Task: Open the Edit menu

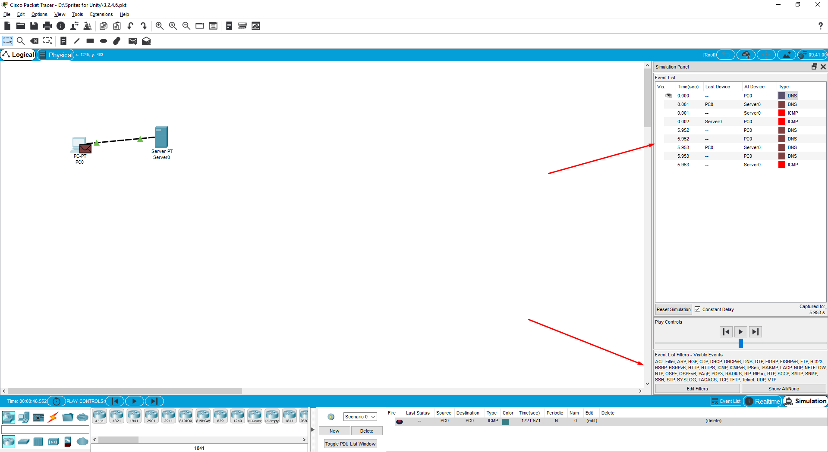Action: (21, 14)
